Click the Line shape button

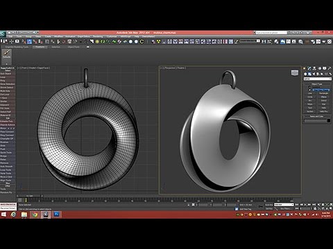point(310,93)
